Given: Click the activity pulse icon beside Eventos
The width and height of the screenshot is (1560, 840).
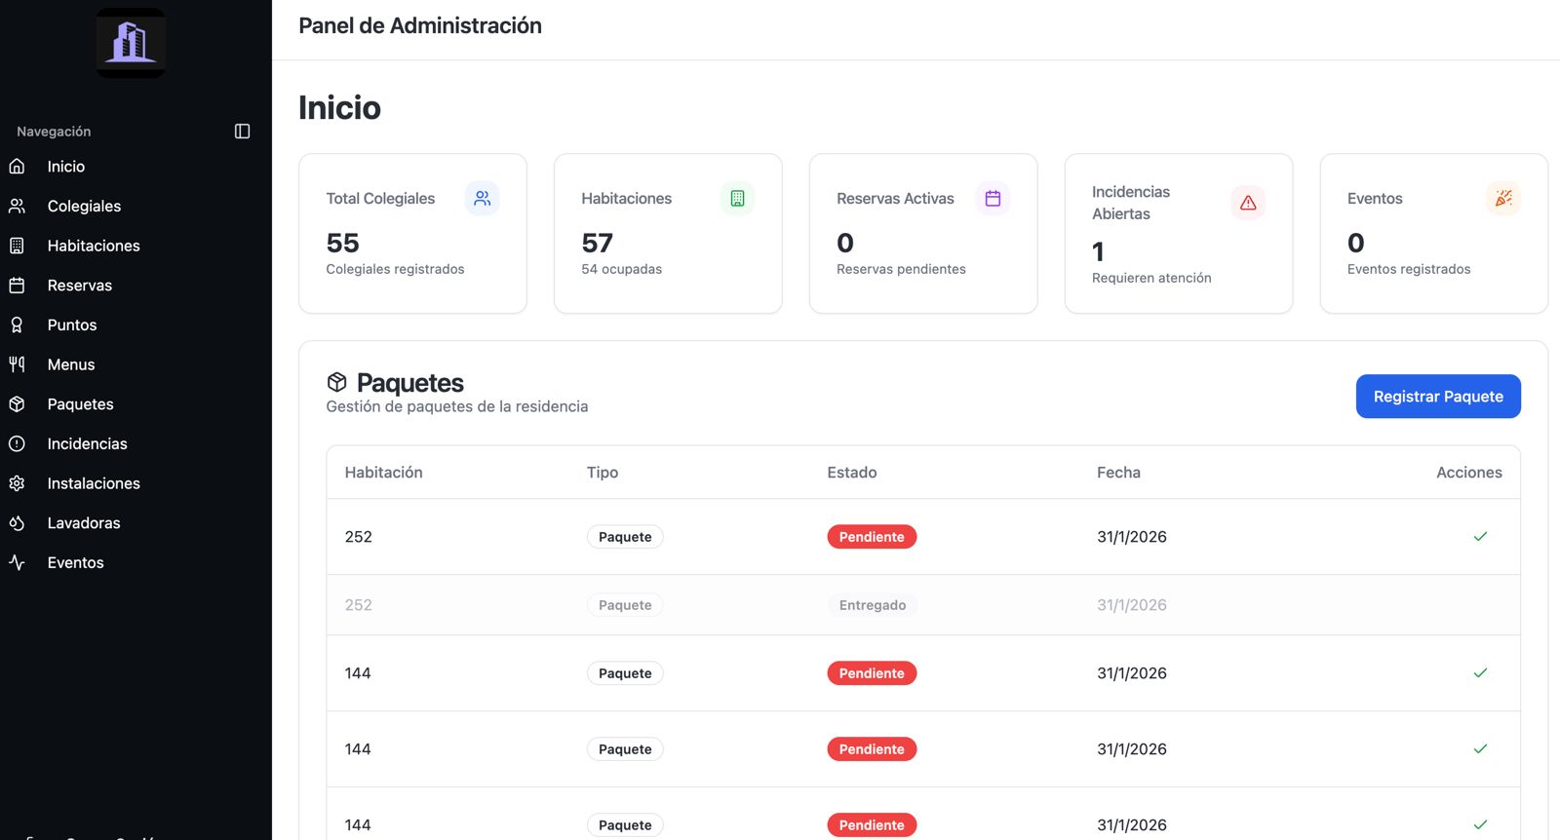Looking at the screenshot, I should tap(17, 562).
